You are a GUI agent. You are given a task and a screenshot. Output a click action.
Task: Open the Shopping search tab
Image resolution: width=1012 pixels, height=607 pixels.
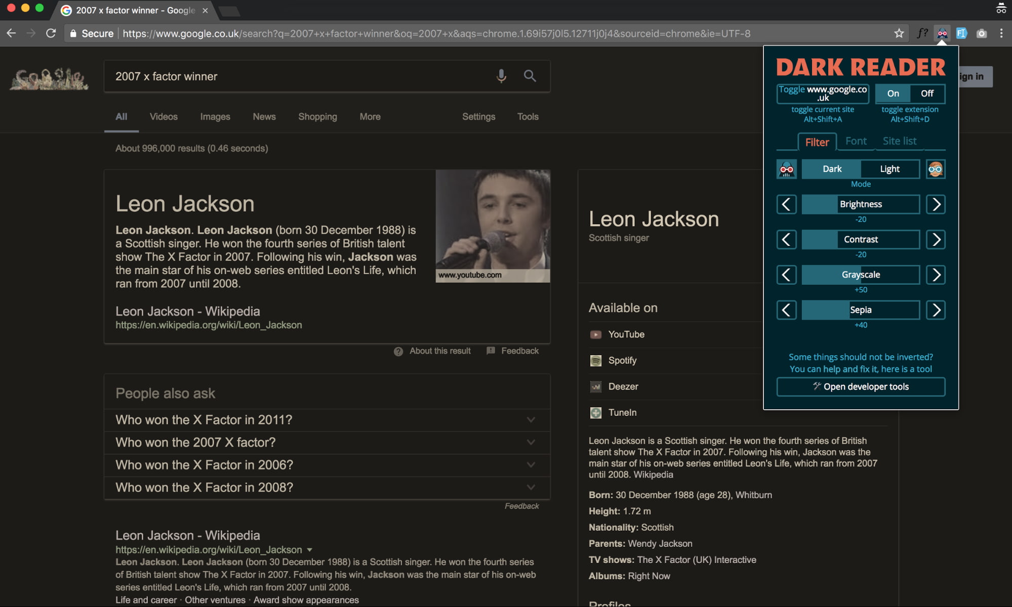317,117
